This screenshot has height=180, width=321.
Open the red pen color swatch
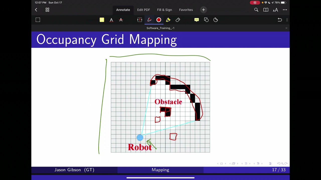click(159, 20)
